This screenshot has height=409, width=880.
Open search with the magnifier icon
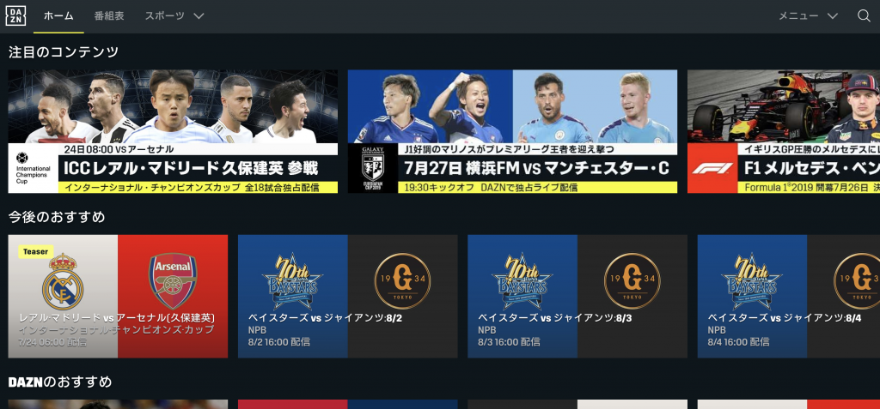pos(864,15)
